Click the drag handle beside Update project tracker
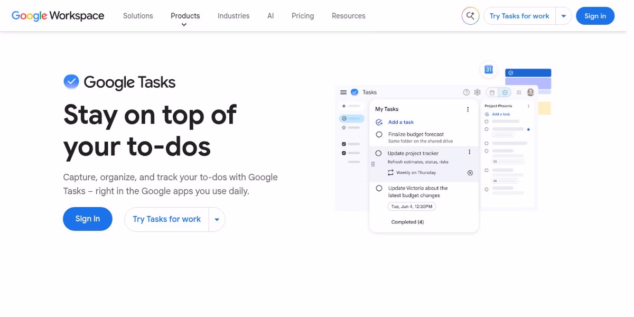This screenshot has height=317, width=634. [x=373, y=164]
